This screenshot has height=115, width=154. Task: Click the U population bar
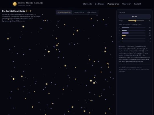click(133, 28)
